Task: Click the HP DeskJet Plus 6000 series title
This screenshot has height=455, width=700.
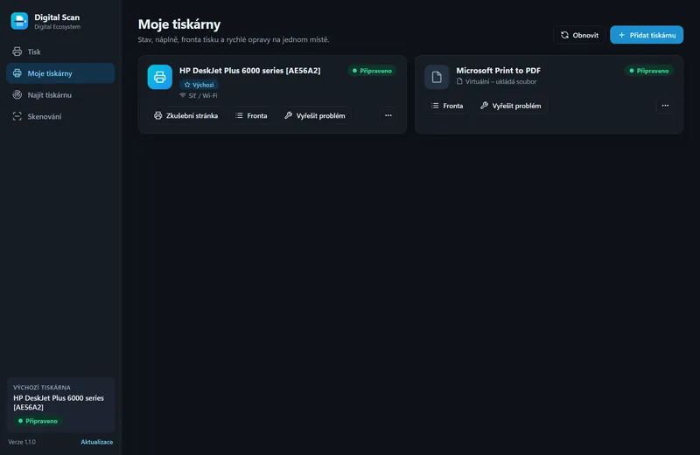Action: tap(250, 71)
